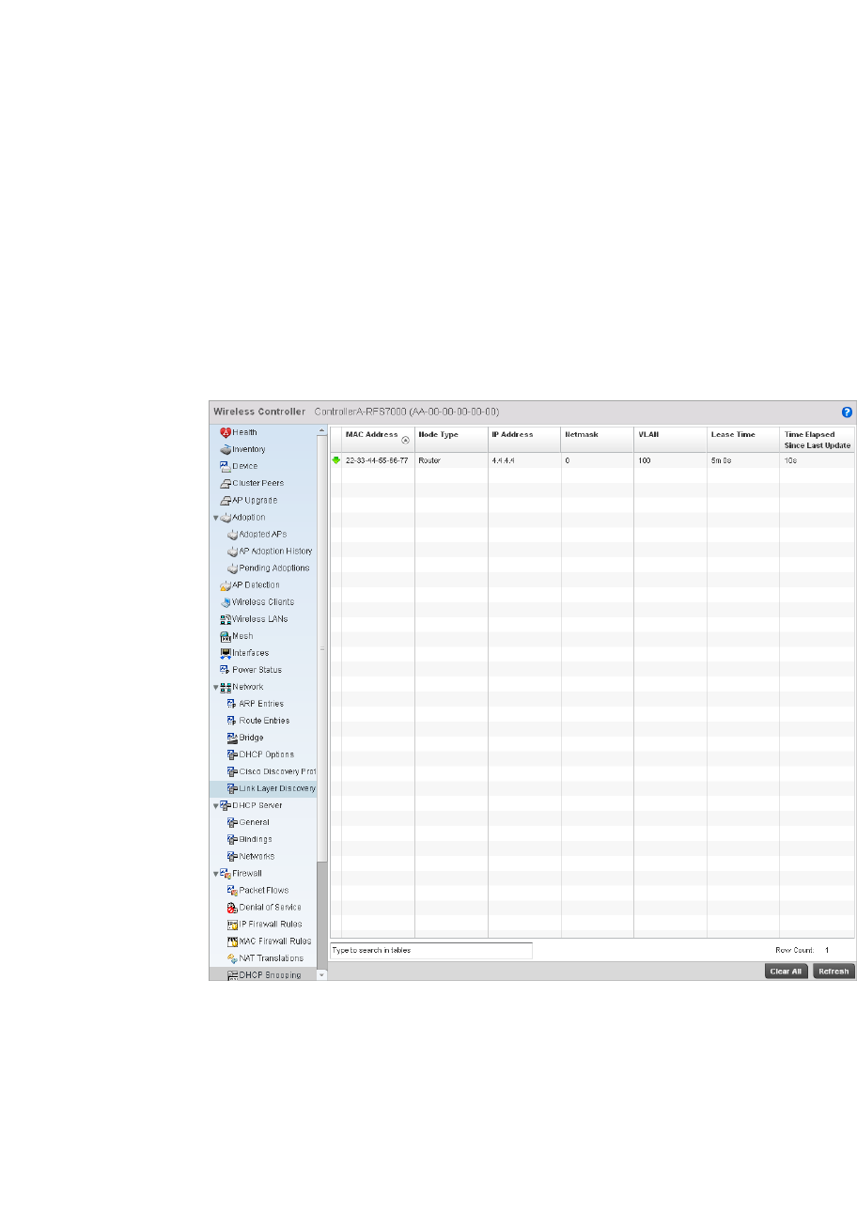Click the Inventory icon in sidebar

(x=226, y=449)
